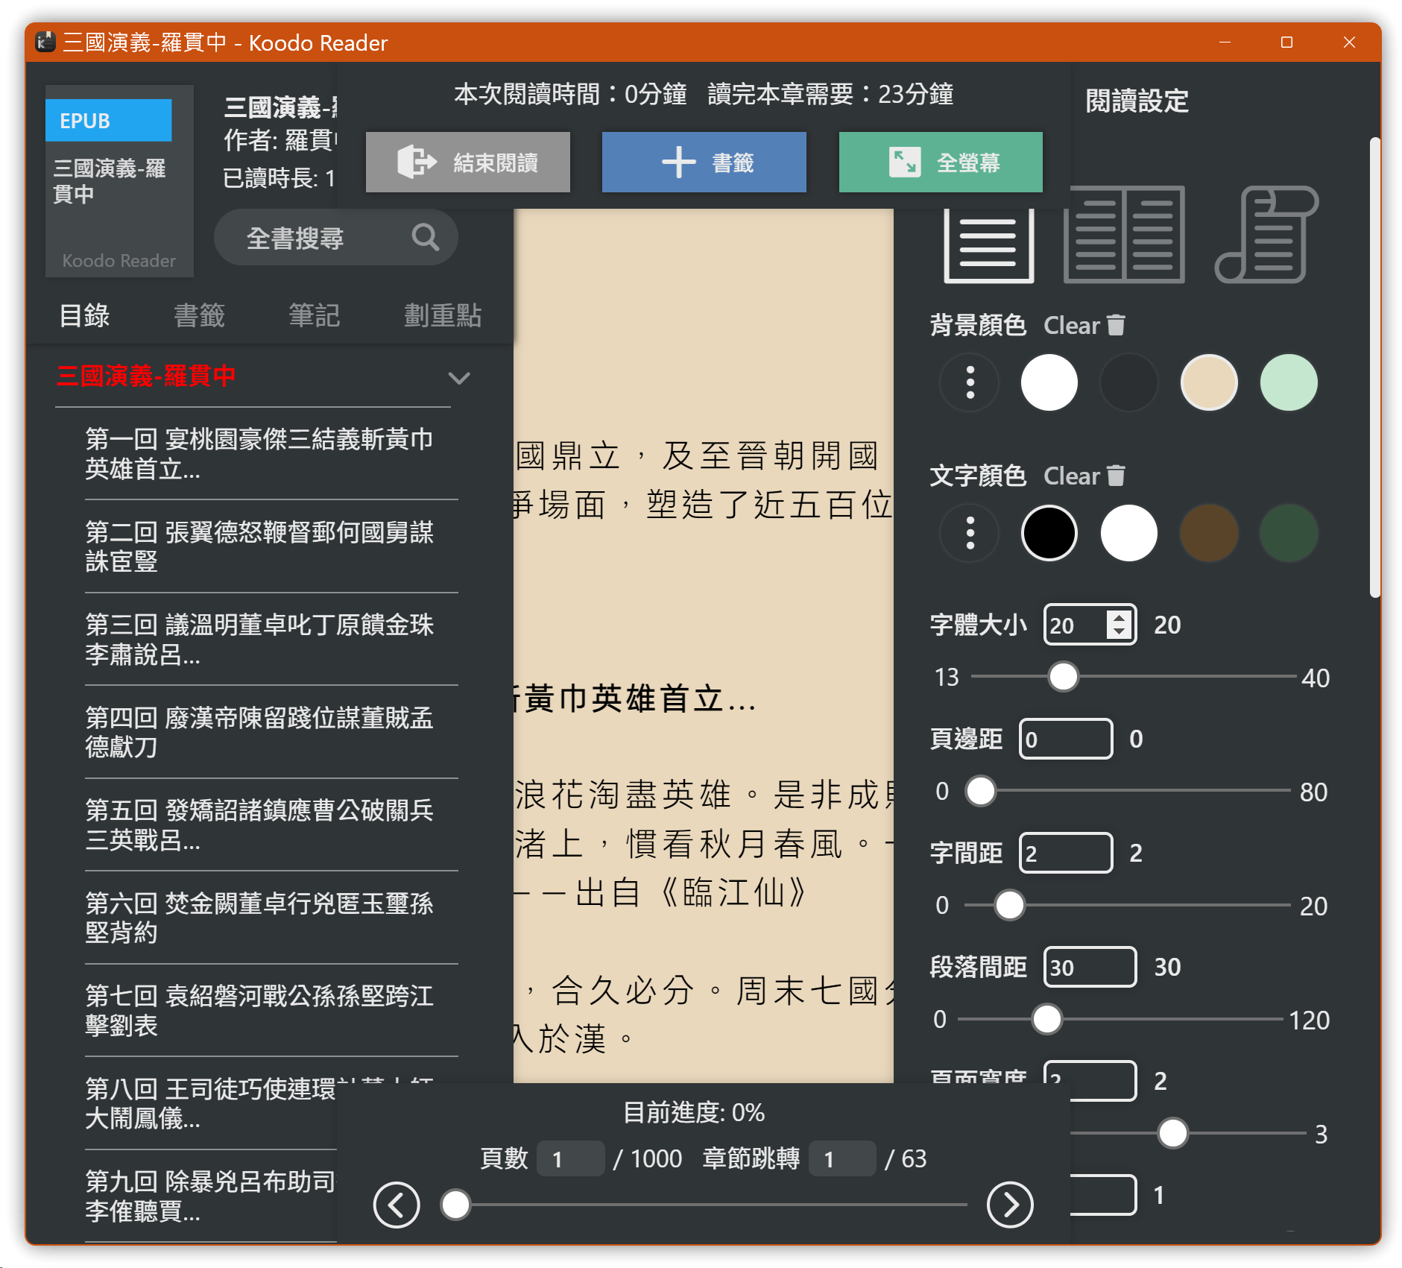The height and width of the screenshot is (1268, 1402).
Task: Click the reading progress slider handle
Action: click(455, 1204)
